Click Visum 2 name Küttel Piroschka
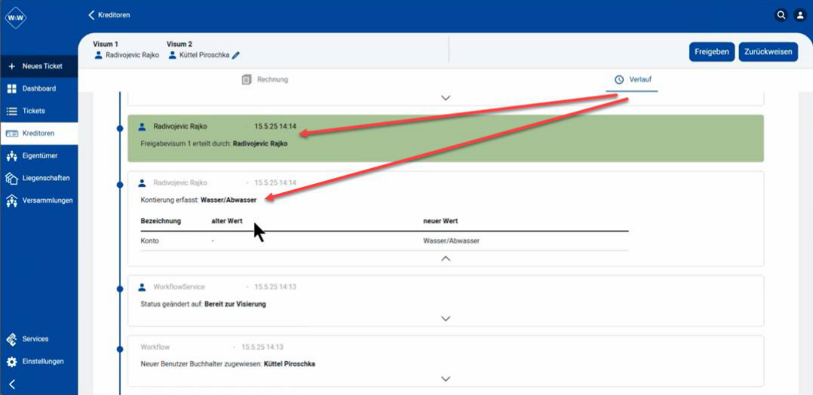Screen dimensions: 813x395 coord(204,55)
